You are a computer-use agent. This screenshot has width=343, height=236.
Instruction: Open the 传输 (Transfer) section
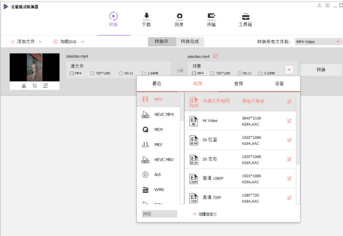[x=211, y=20]
